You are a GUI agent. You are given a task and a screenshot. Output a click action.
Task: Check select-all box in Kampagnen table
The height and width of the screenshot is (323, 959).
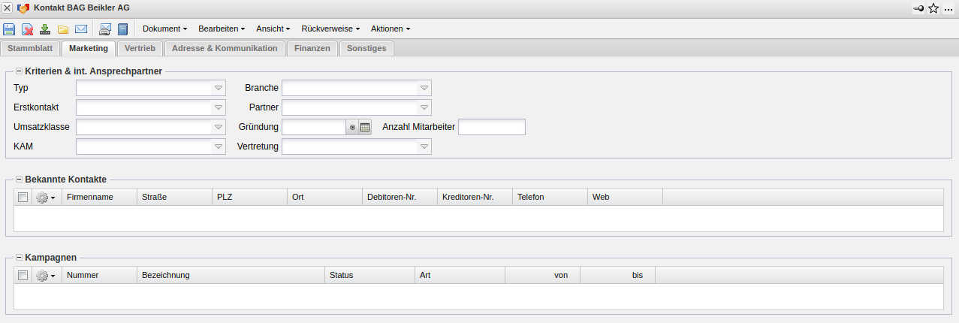click(23, 276)
